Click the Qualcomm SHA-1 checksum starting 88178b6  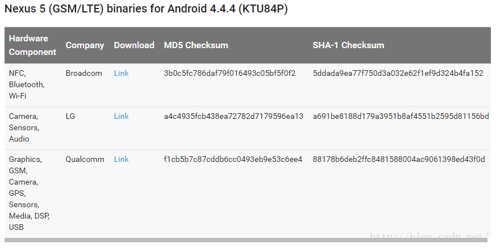coord(399,159)
